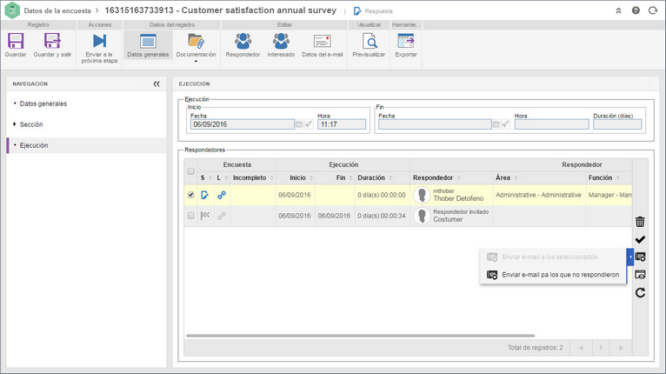Click Administrative - Administrative cell

[538, 195]
